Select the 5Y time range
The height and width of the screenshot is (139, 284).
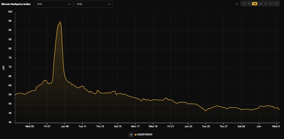click(271, 4)
